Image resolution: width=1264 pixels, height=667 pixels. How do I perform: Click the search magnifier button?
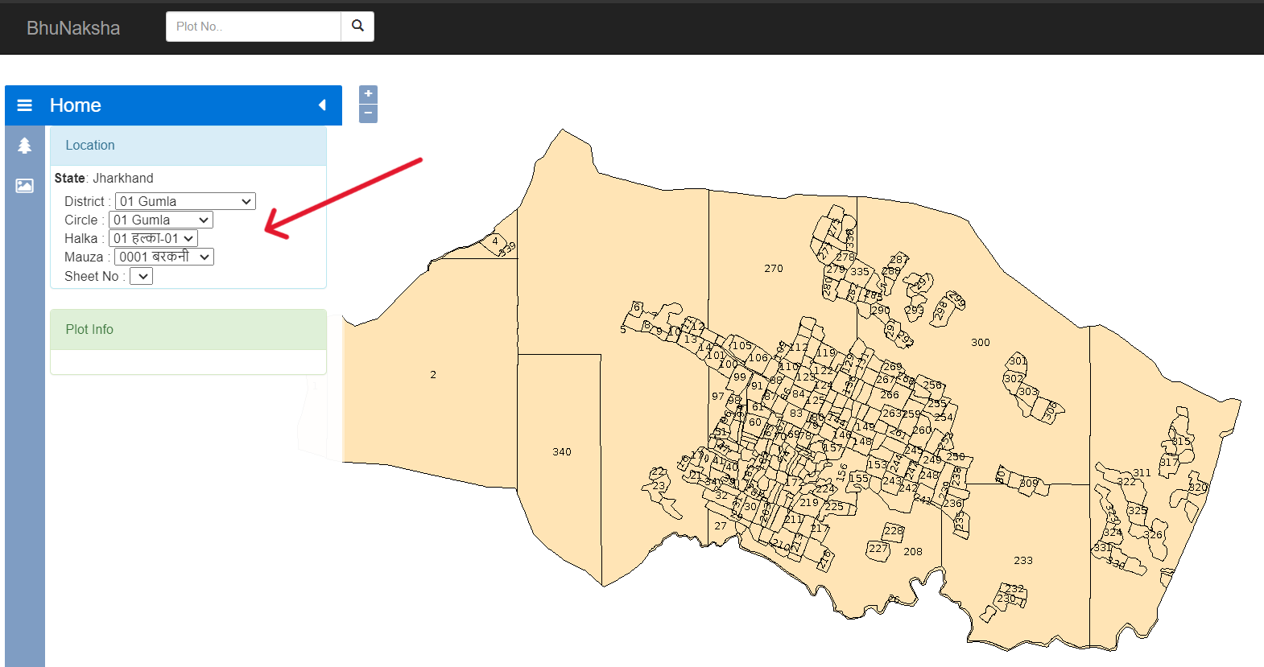357,27
